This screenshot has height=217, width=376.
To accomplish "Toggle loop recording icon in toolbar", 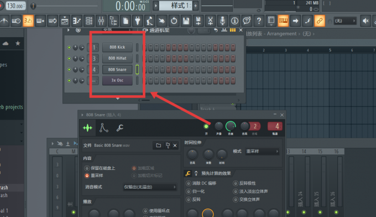I will coord(53,21).
